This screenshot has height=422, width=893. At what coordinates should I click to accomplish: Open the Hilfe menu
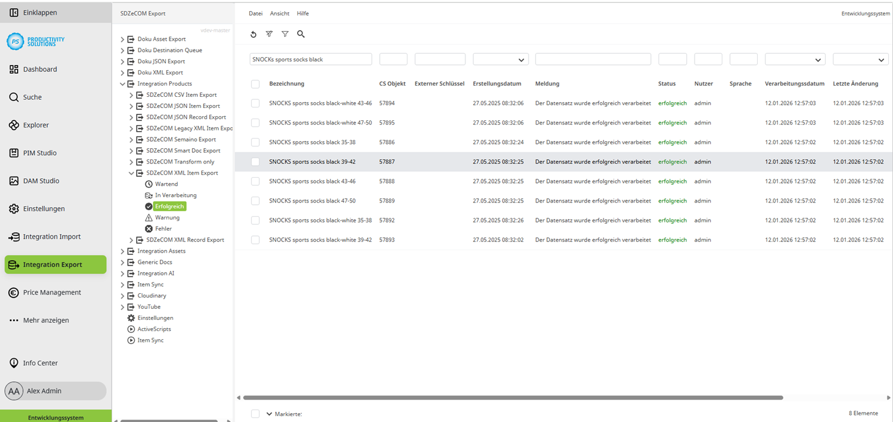303,14
